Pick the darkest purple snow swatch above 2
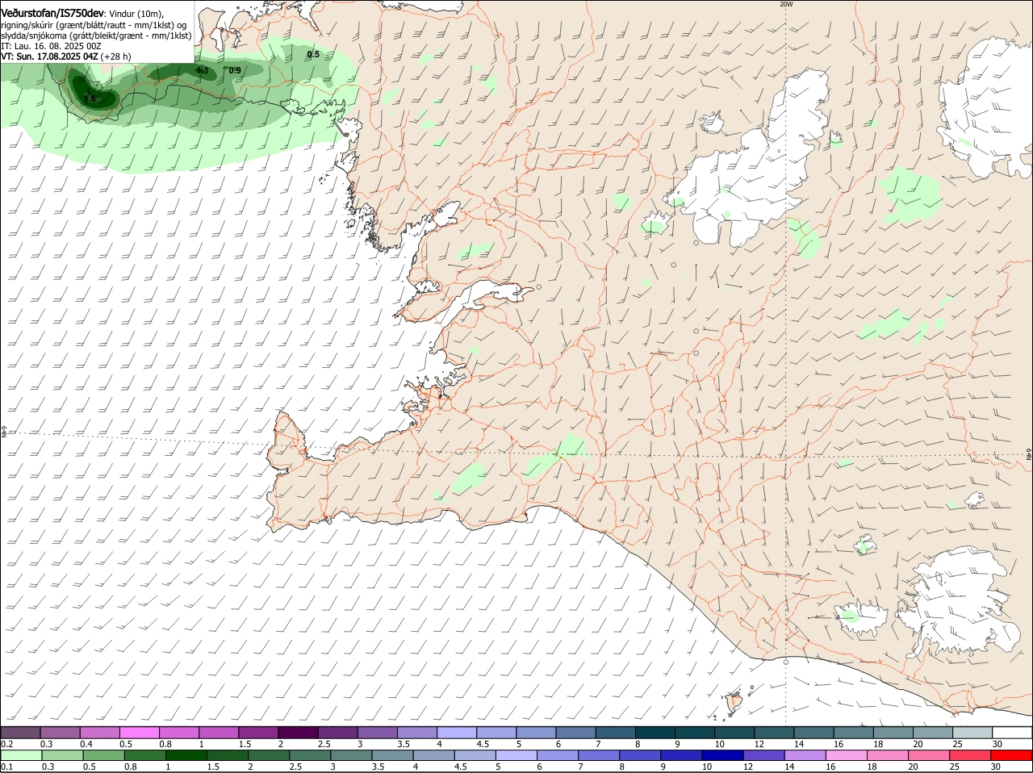Viewport: 1033px width, 773px height. coord(298,732)
